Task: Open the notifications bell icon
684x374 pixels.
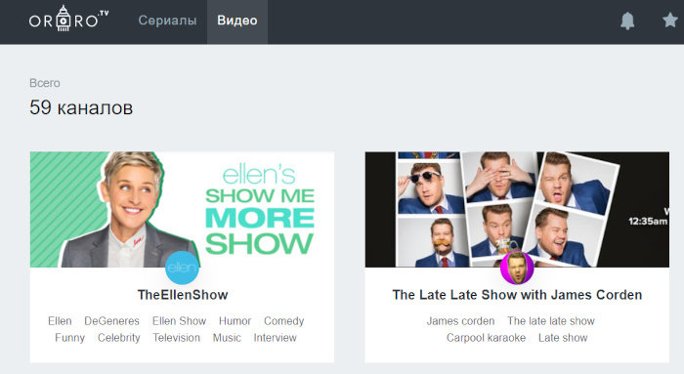Action: 627,21
